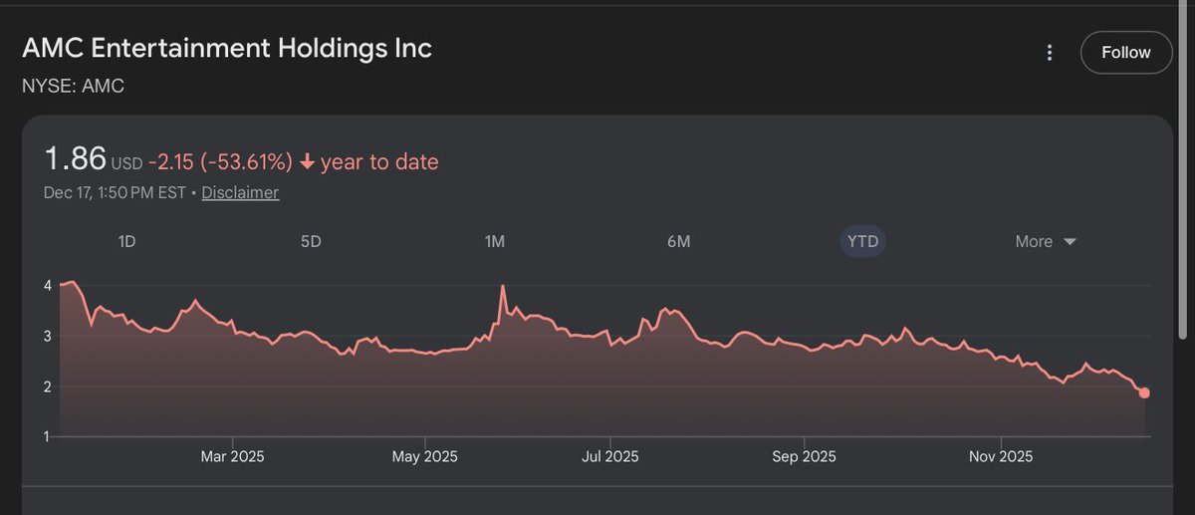
Task: Switch chart to 5D range
Action: click(311, 241)
